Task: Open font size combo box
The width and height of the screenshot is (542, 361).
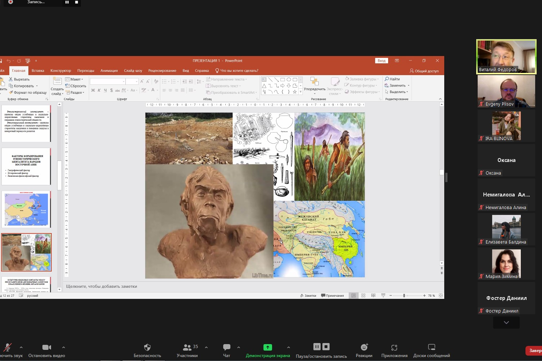Action: [132, 82]
